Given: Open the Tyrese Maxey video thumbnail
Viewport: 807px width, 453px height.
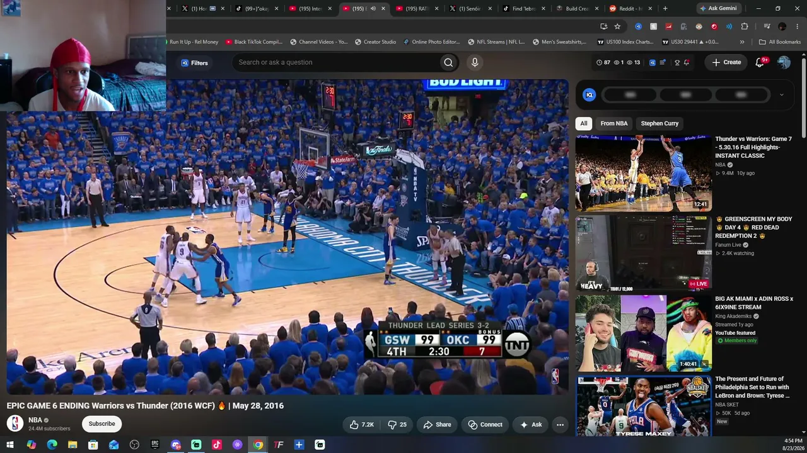Looking at the screenshot, I should (x=643, y=406).
